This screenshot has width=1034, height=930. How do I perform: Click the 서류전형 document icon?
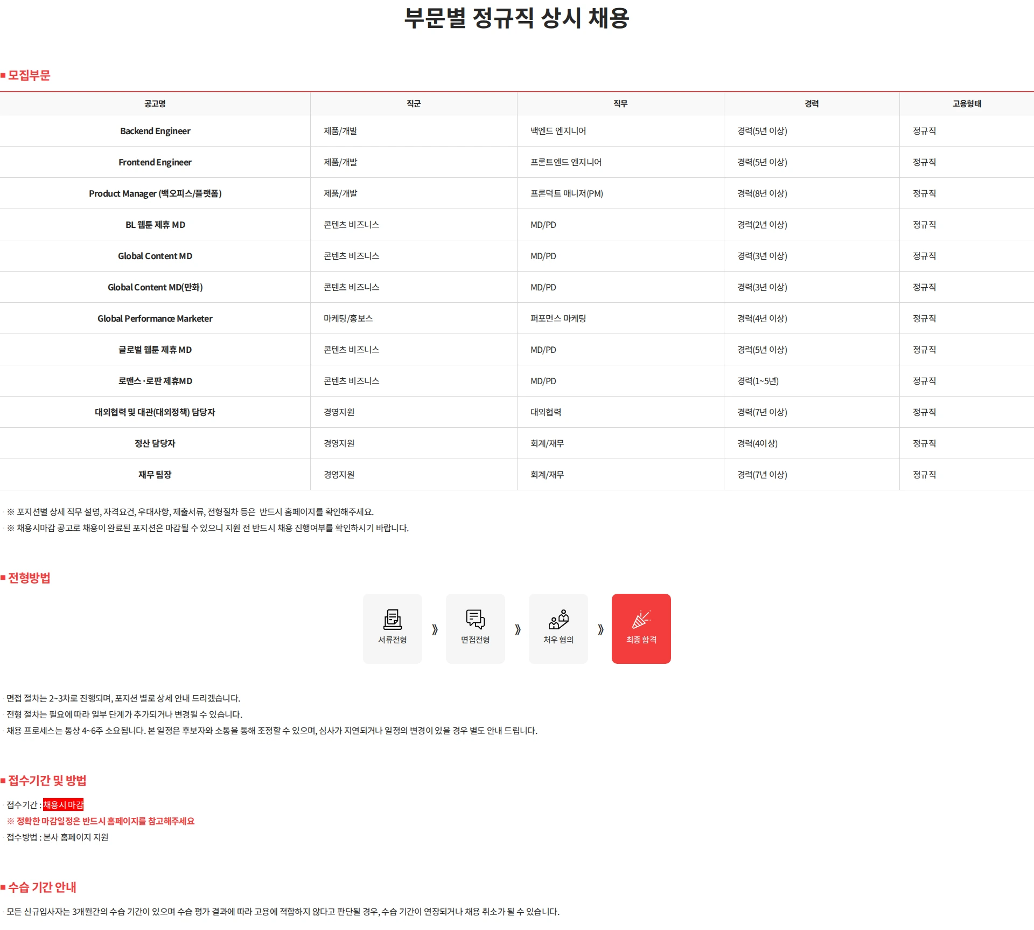[x=393, y=619]
